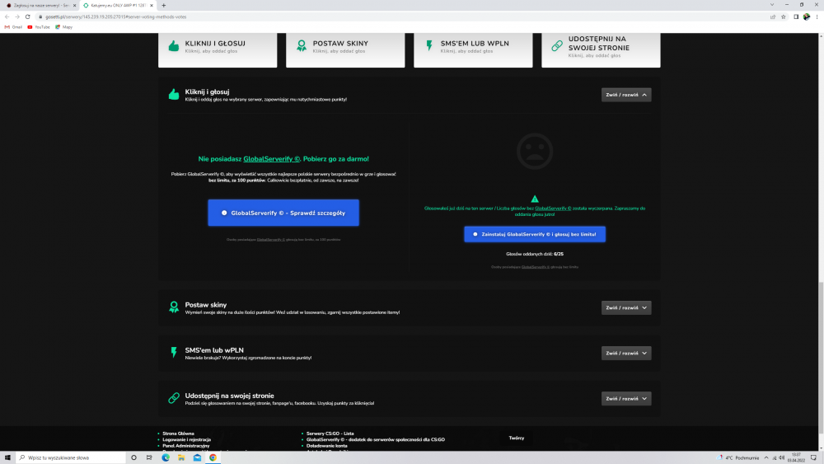Select the SMS'EM LUB WPLN voting method card
Screen dimensions: 824x464
[x=473, y=50]
